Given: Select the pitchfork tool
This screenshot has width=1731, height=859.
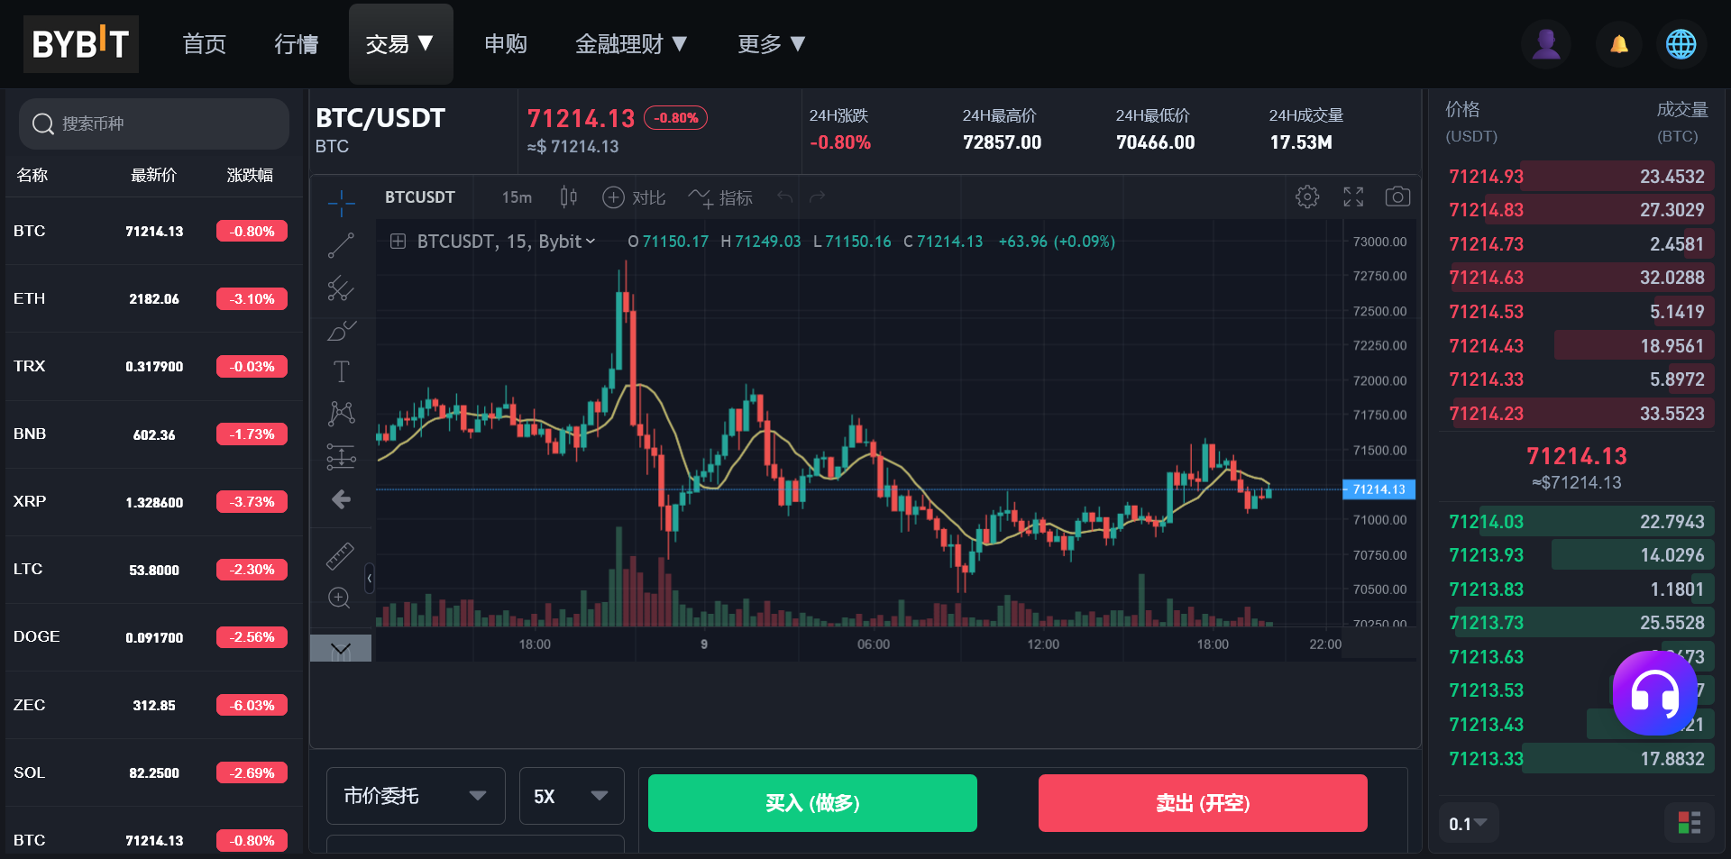Looking at the screenshot, I should [341, 288].
